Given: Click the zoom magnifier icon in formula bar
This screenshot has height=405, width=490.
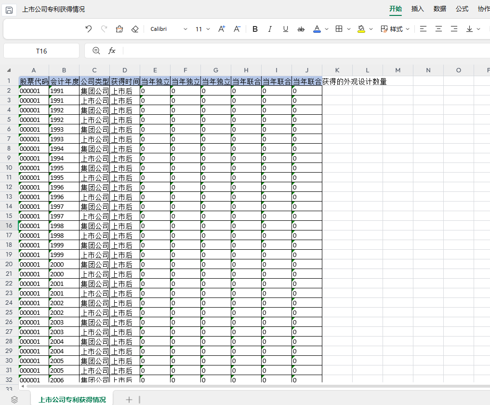Looking at the screenshot, I should click(x=96, y=51).
